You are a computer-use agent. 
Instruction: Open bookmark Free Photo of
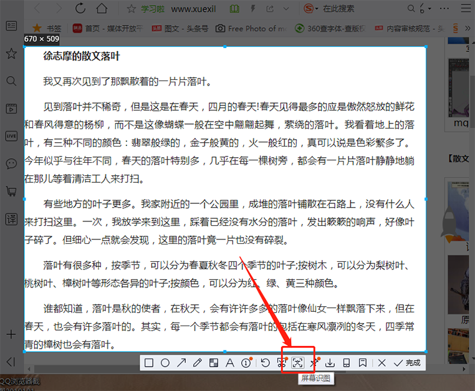tap(251, 29)
